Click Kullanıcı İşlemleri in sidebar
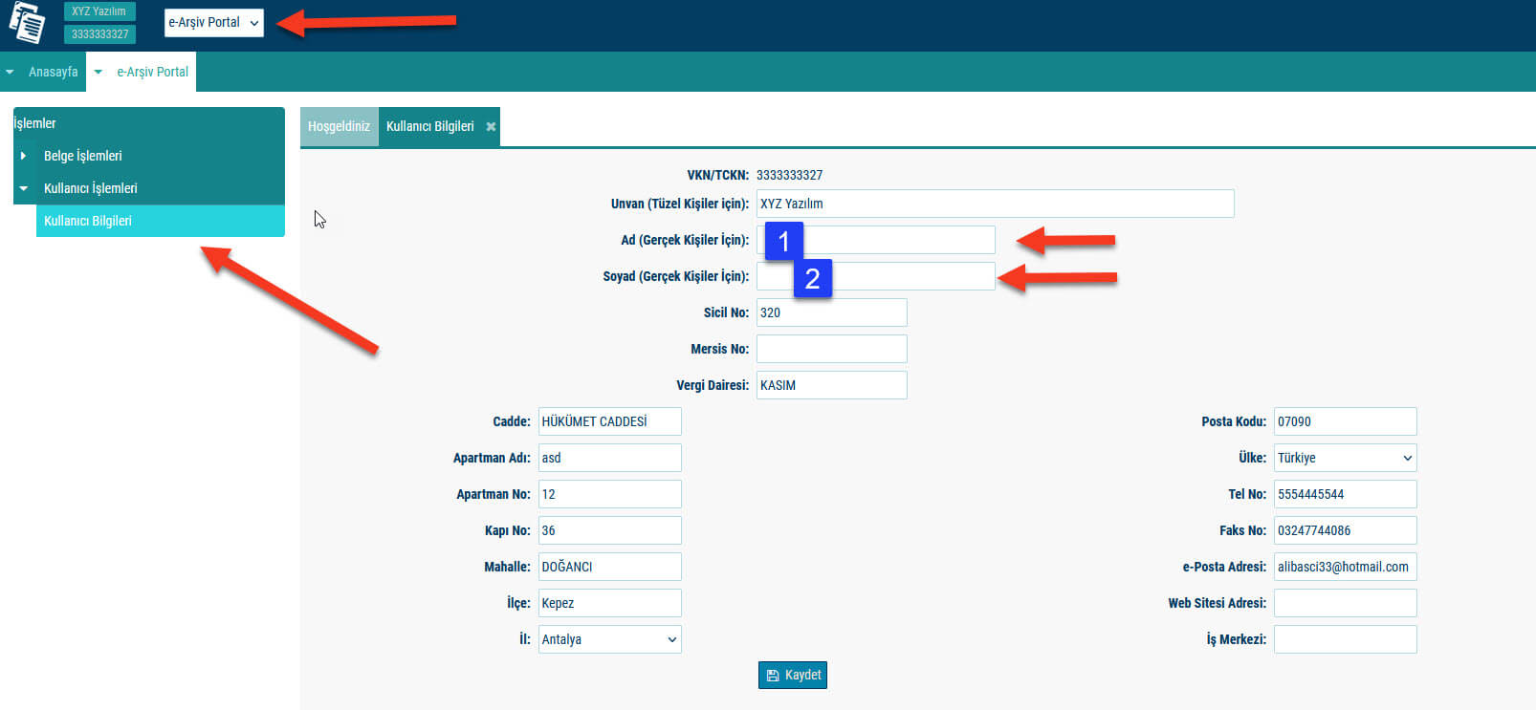Viewport: 1536px width, 710px height. 91,188
